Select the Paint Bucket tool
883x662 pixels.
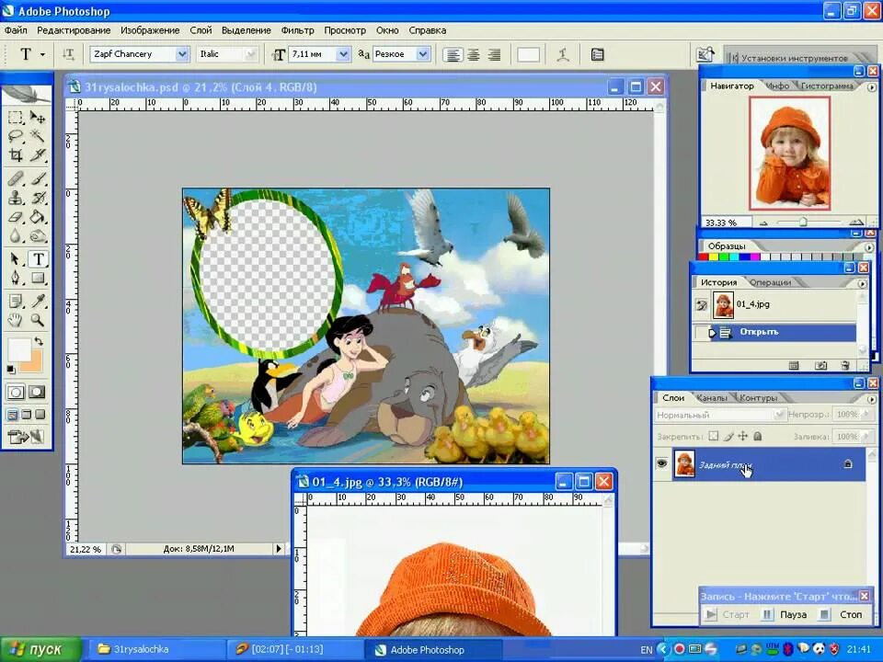coord(37,217)
